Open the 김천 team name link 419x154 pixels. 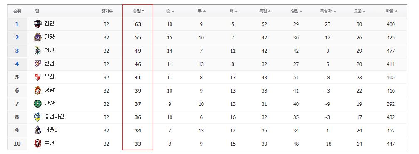(50, 24)
